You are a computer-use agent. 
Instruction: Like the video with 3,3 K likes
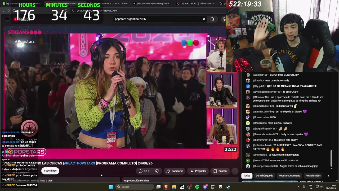click(144, 171)
